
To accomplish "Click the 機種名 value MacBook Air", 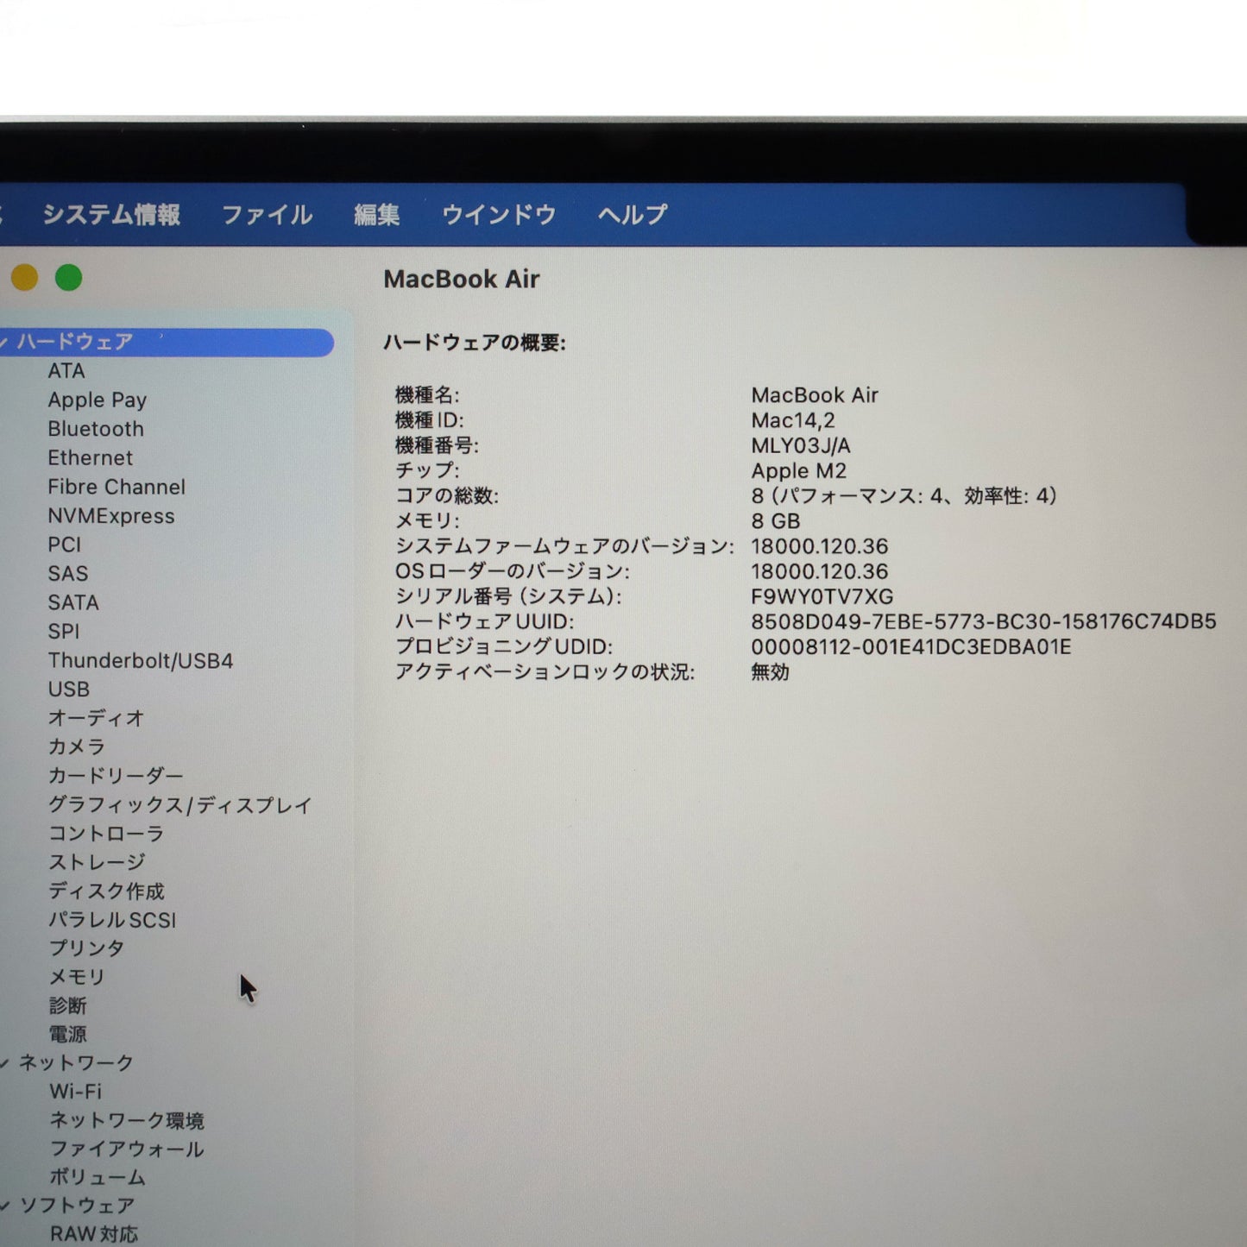I will click(815, 395).
